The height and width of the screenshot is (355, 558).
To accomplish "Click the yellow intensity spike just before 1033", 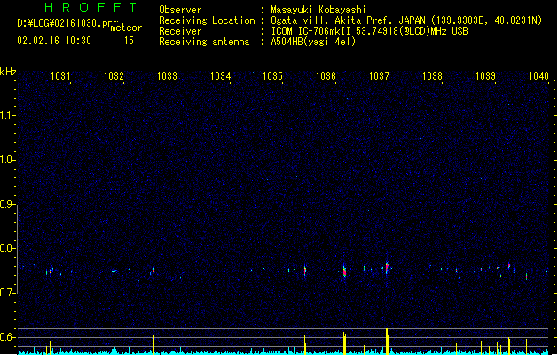I will pyautogui.click(x=153, y=344).
